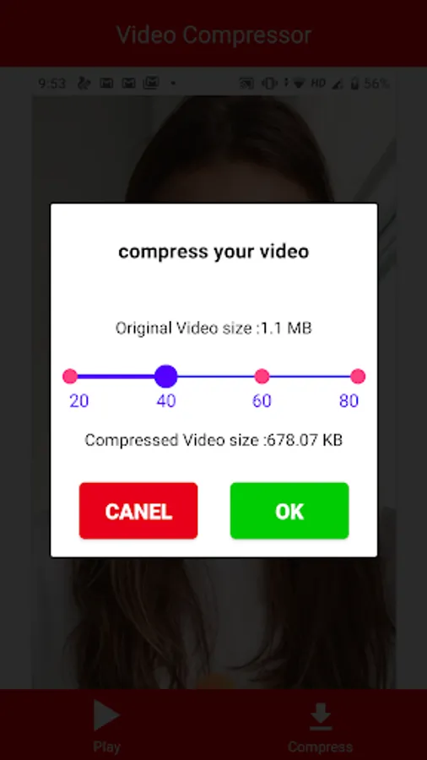427x760 pixels.
Task: Select the 60 percent slider stop
Action: point(262,376)
